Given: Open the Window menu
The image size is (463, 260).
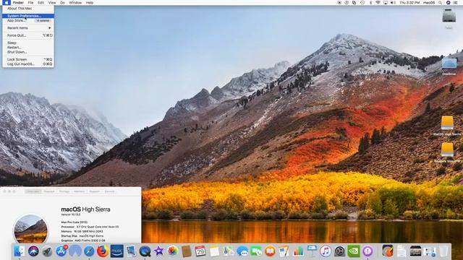Looking at the screenshot, I should pyautogui.click(x=75, y=3).
